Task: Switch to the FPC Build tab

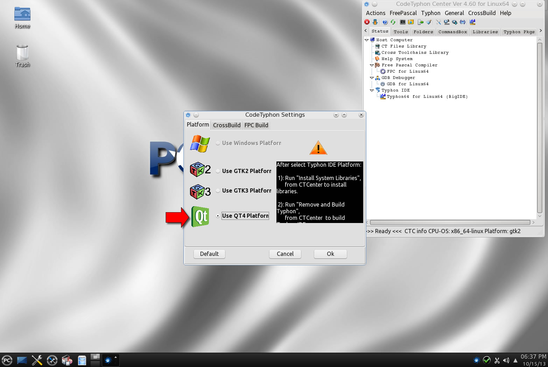Action: pos(256,125)
